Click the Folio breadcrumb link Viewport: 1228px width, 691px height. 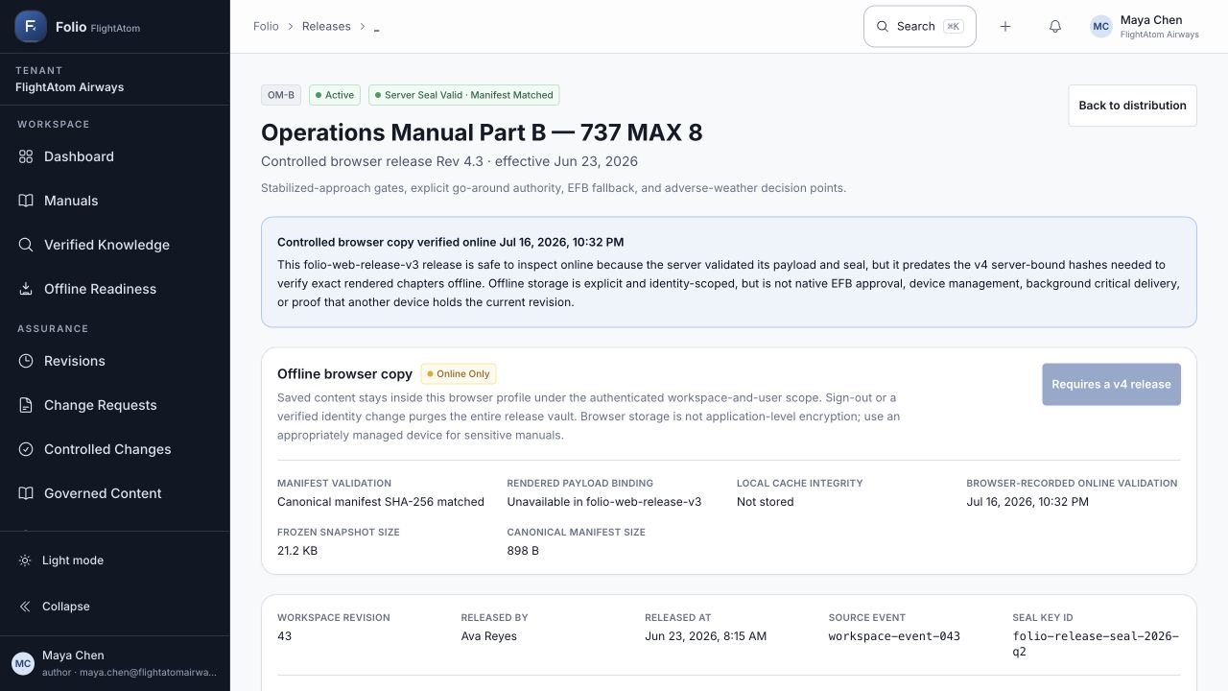[266, 27]
